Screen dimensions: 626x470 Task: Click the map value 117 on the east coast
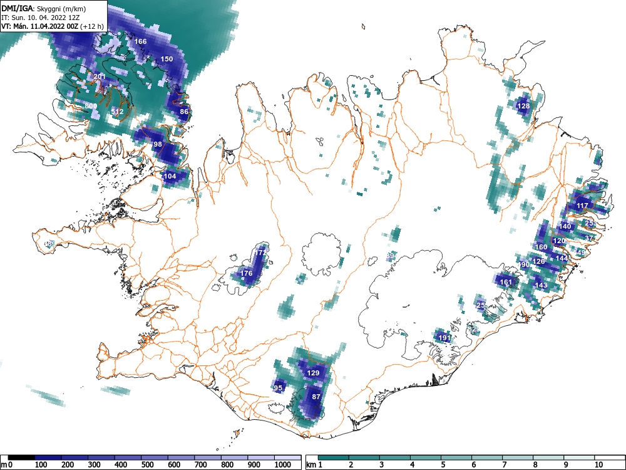(582, 206)
